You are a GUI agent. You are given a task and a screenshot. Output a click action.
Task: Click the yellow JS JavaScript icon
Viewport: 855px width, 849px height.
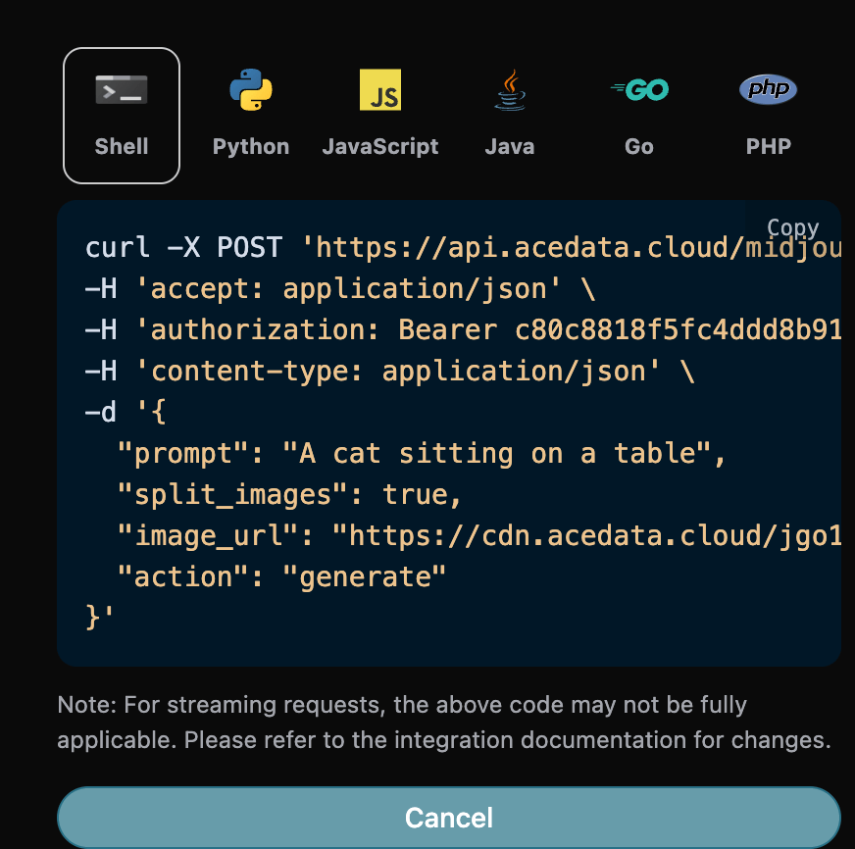380,90
